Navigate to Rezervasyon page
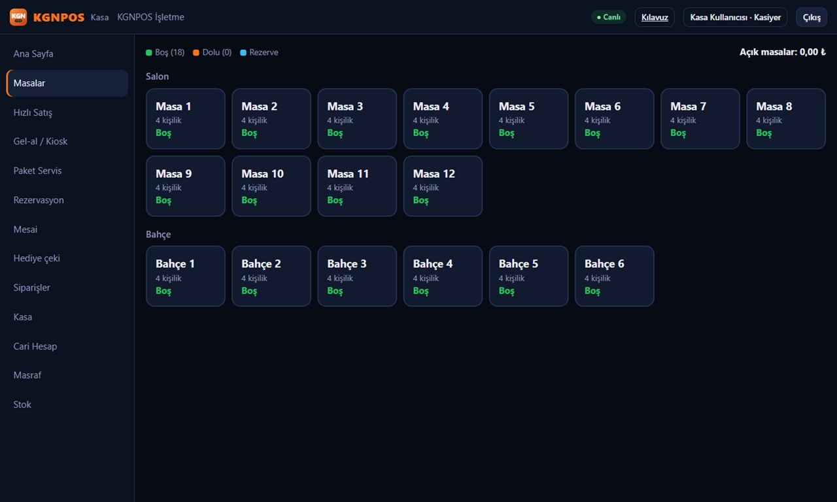 (x=67, y=200)
